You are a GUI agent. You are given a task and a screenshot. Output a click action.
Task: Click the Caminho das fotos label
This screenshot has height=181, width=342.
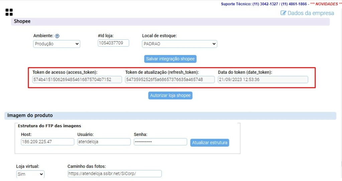[x=87, y=166]
